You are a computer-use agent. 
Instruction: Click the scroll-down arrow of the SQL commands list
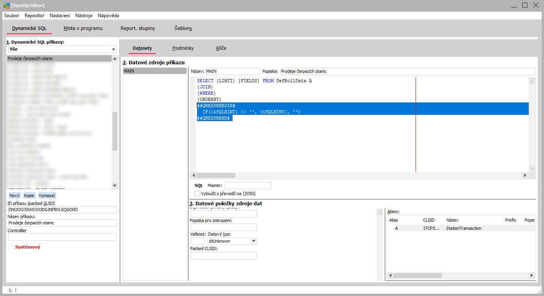[115, 185]
